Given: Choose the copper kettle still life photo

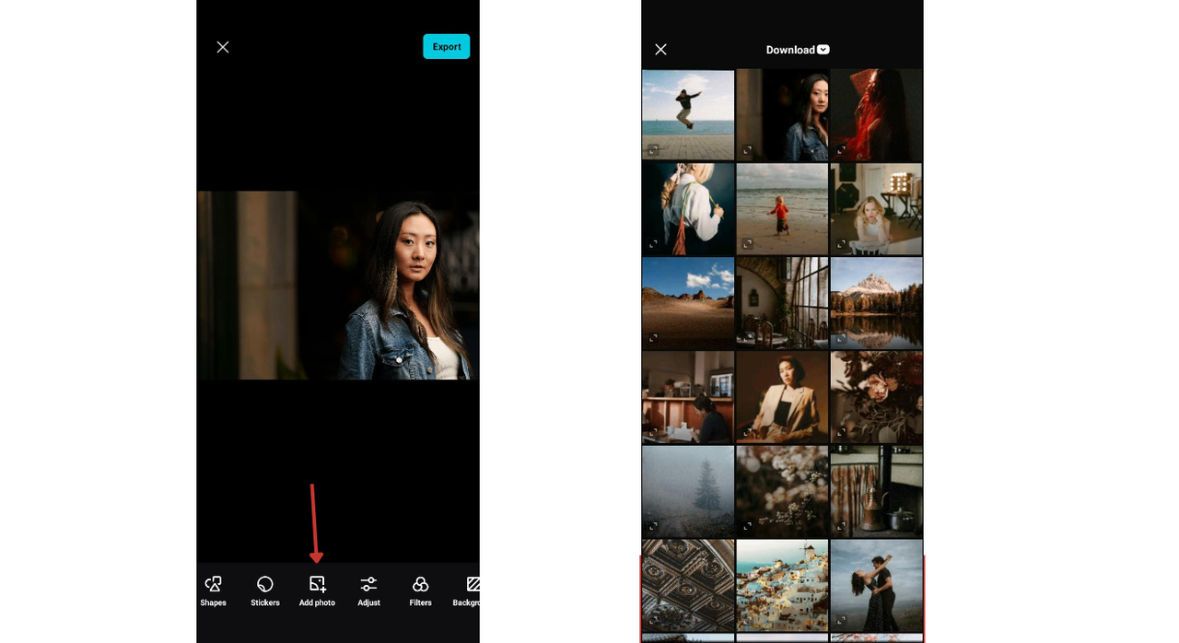Looking at the screenshot, I should 876,491.
